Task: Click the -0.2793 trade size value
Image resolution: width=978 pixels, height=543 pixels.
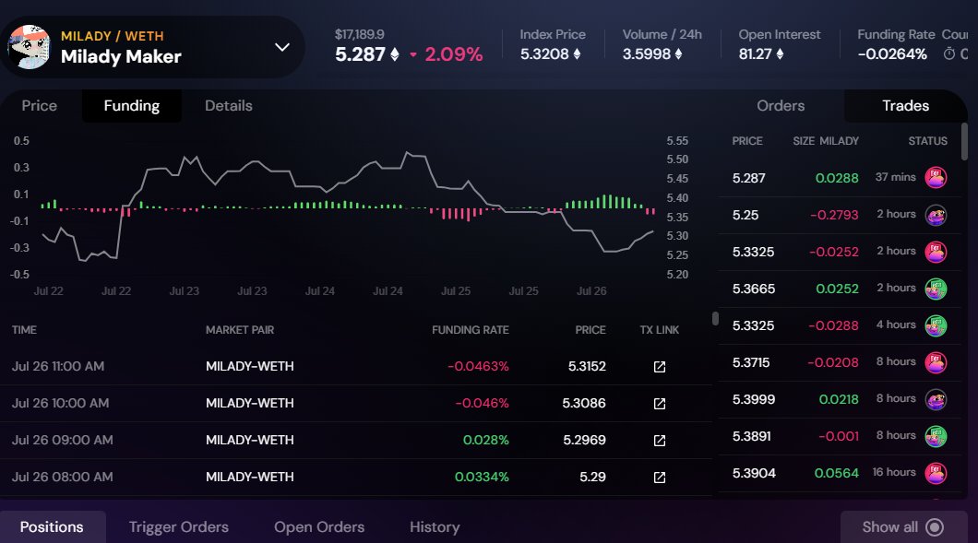Action: coord(834,215)
